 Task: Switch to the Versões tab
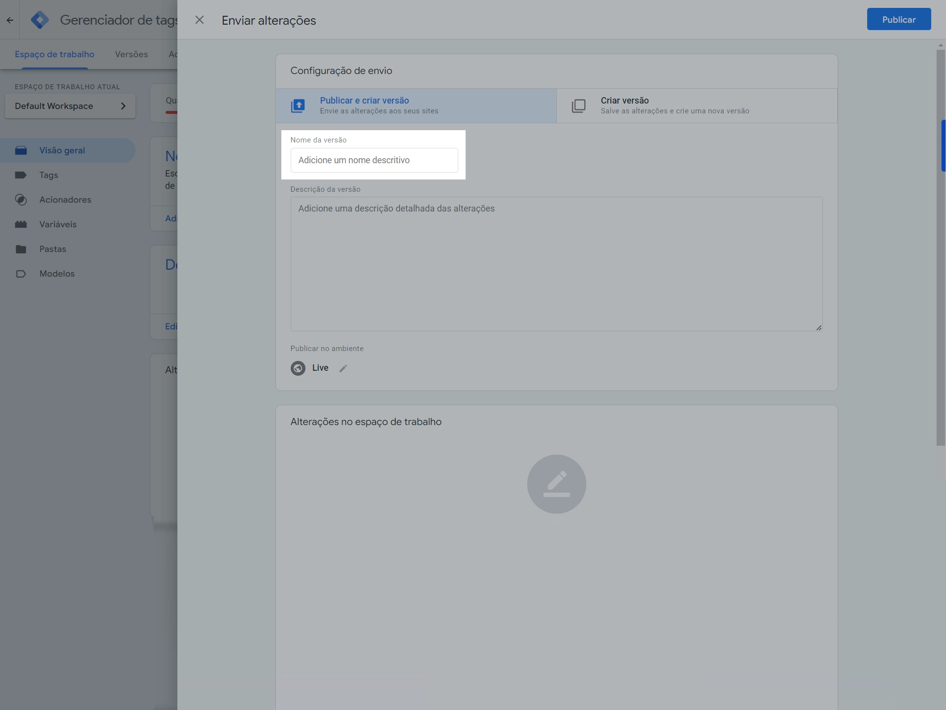(131, 54)
